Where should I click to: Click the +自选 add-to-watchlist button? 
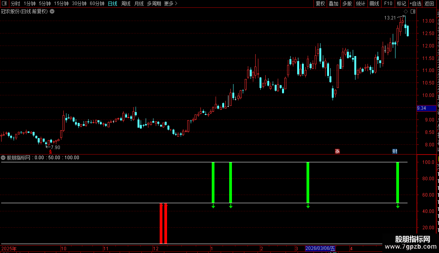pos(415,4)
